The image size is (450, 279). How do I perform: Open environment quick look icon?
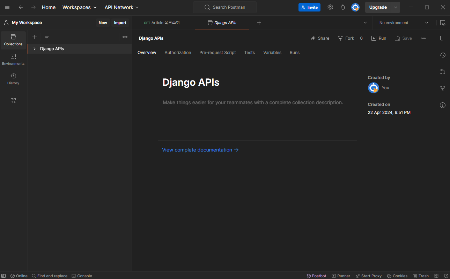[443, 23]
